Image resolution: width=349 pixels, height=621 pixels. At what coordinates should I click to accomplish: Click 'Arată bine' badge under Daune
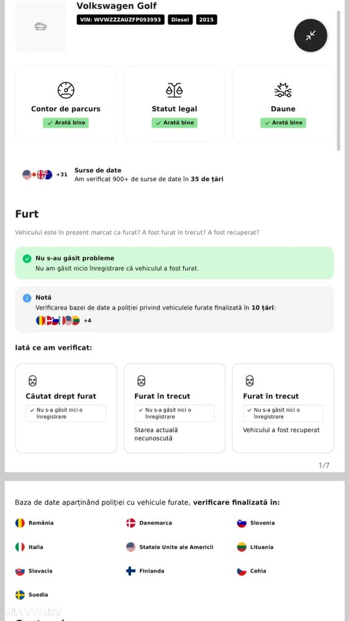tap(283, 123)
